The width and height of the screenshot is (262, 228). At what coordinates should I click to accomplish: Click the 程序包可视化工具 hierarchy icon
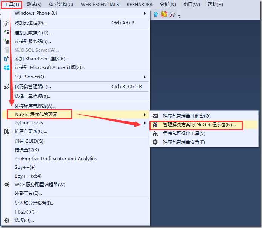(155, 133)
